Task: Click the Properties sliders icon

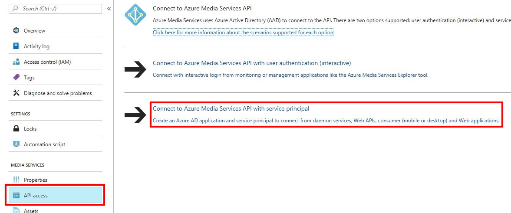Action: click(16, 180)
